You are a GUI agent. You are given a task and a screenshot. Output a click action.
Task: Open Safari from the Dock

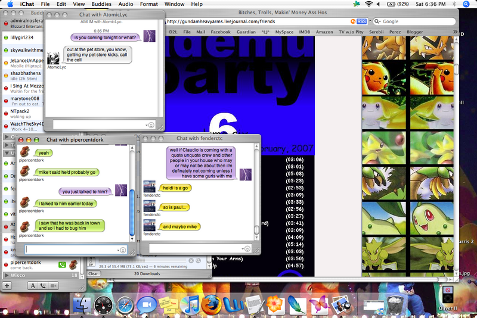tap(125, 305)
